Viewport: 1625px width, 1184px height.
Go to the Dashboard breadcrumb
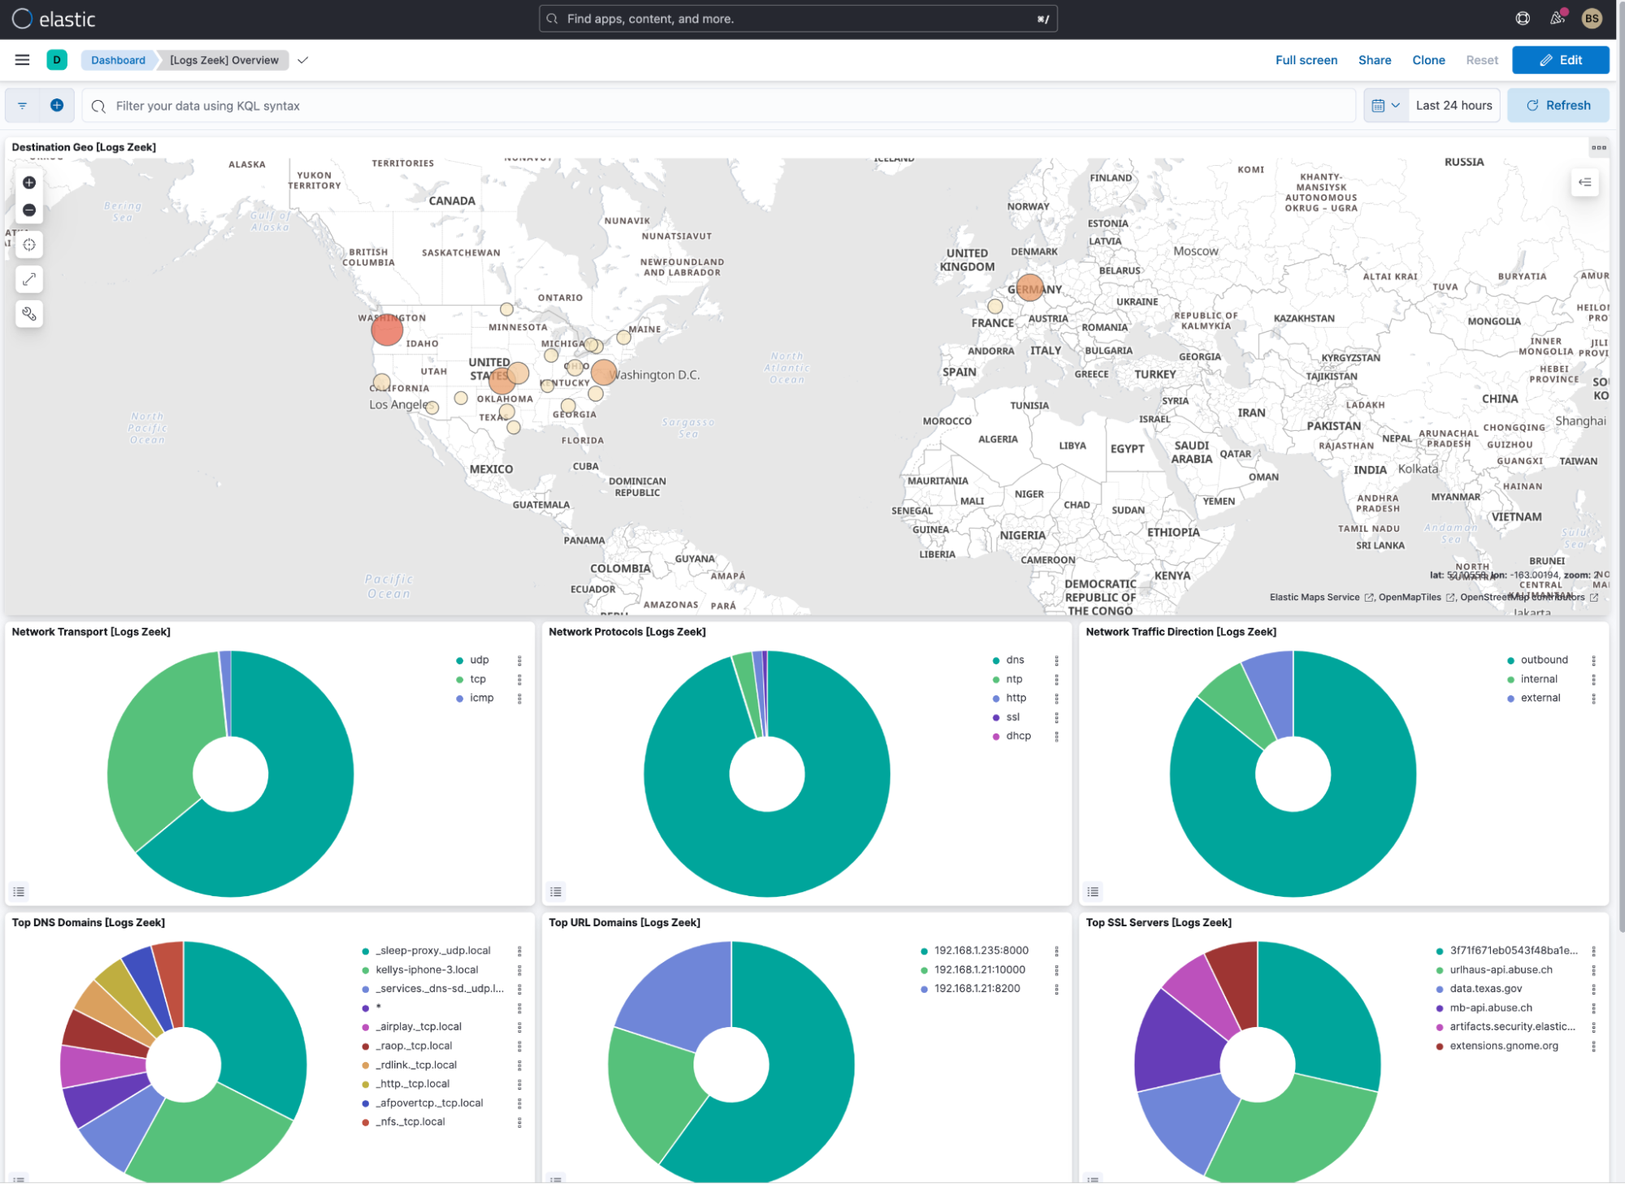118,60
